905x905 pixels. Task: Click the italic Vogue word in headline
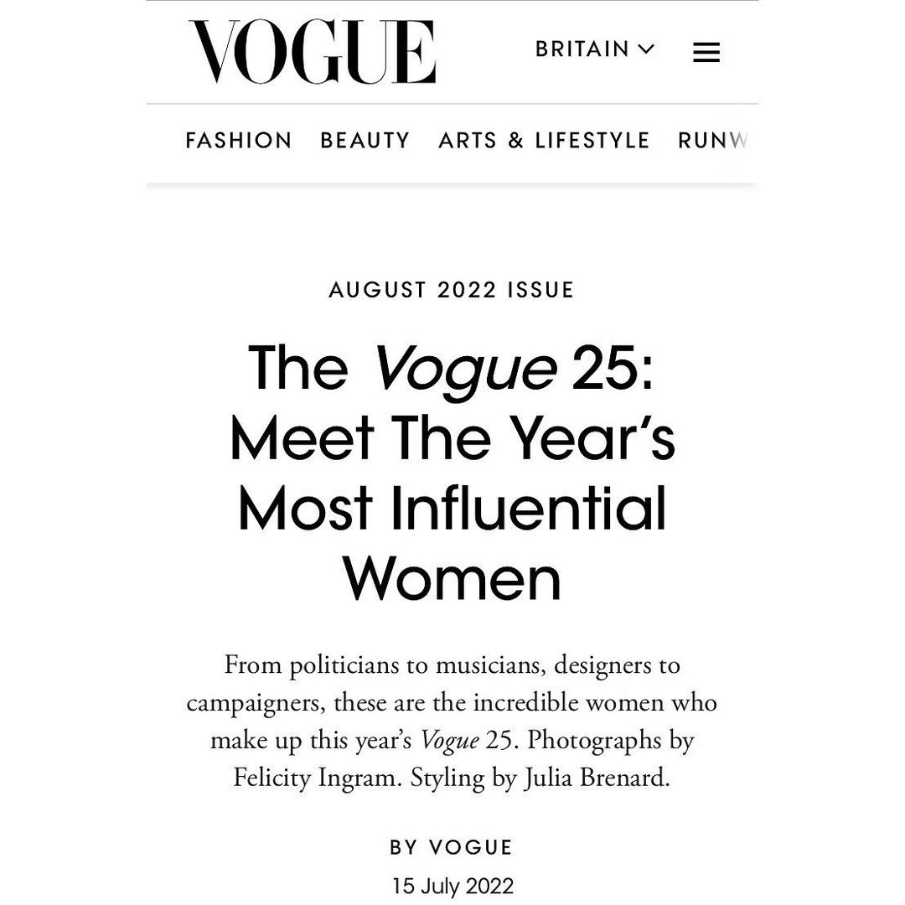click(463, 369)
